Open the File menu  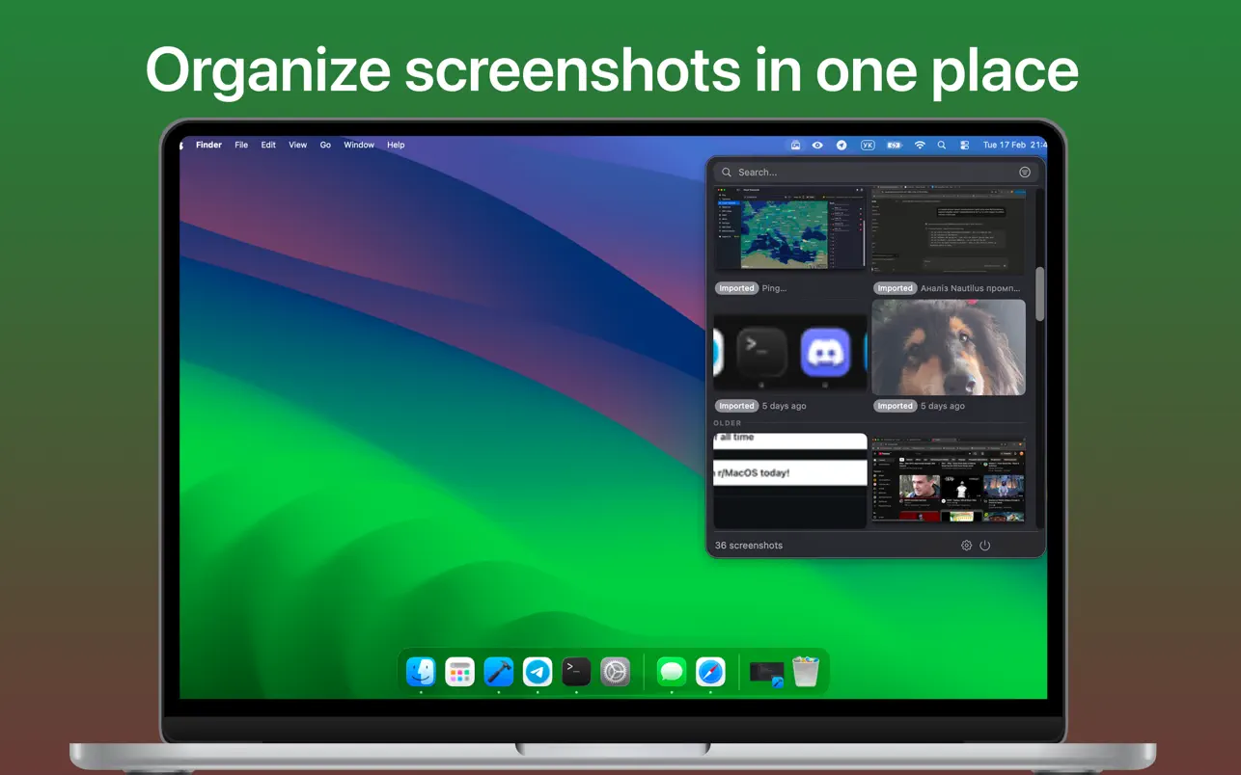click(241, 146)
